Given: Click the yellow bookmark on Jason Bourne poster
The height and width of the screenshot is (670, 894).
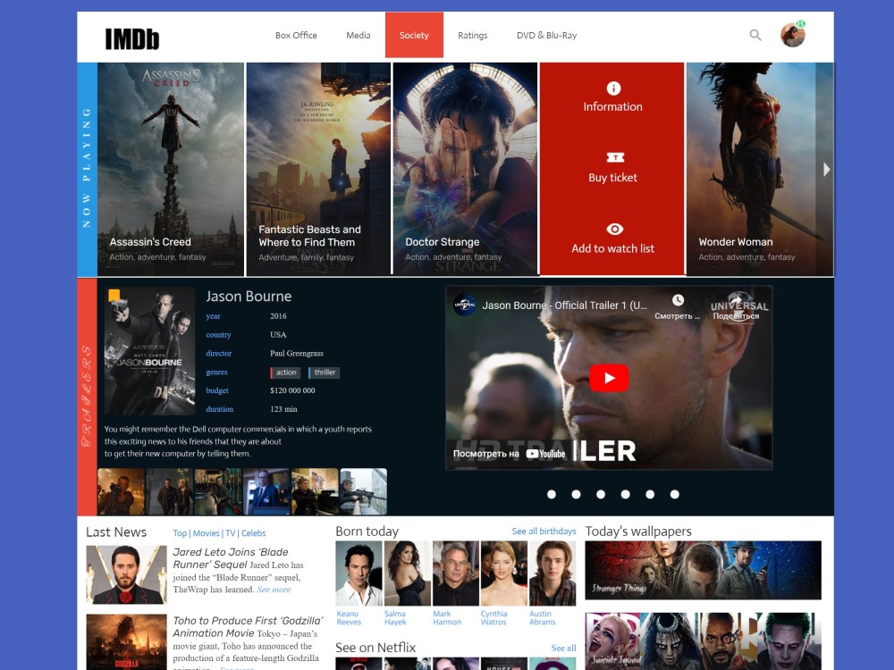Looking at the screenshot, I should [114, 295].
